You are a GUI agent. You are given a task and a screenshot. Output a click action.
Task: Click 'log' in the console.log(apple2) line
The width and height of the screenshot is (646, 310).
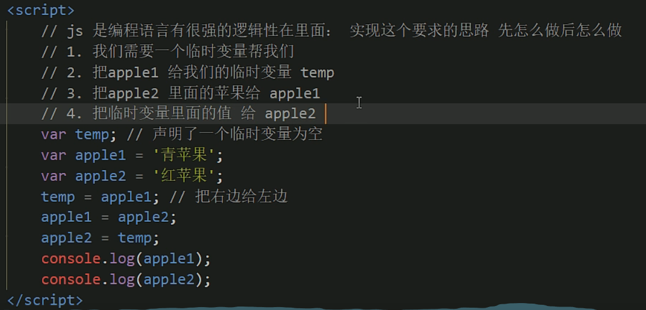(121, 280)
